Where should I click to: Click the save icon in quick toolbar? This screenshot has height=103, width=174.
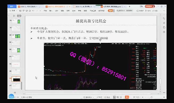point(20,11)
